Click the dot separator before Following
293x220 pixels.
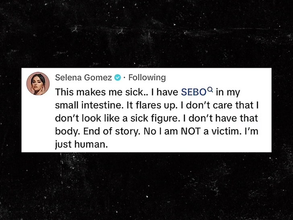click(124, 77)
